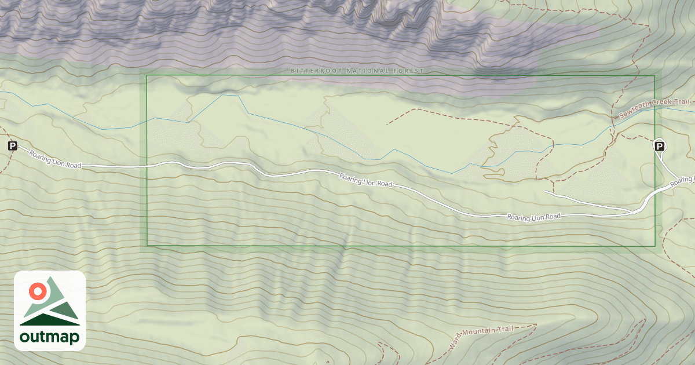Click the Bitterroot National Forest label
695x365 pixels.
point(357,71)
